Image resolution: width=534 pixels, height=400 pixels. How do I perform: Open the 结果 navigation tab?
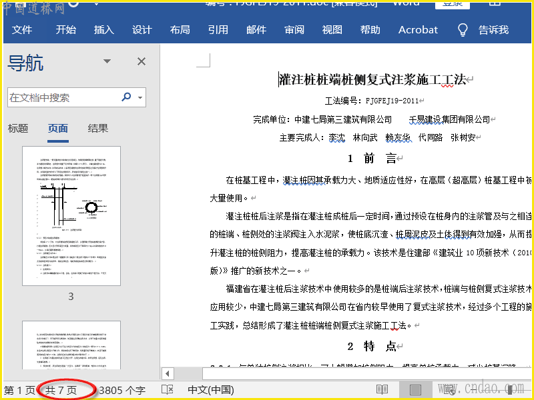pyautogui.click(x=98, y=128)
